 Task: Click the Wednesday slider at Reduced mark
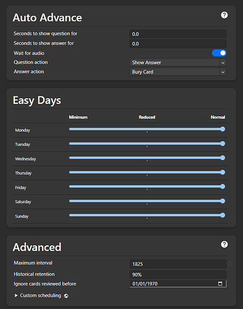[147, 158]
